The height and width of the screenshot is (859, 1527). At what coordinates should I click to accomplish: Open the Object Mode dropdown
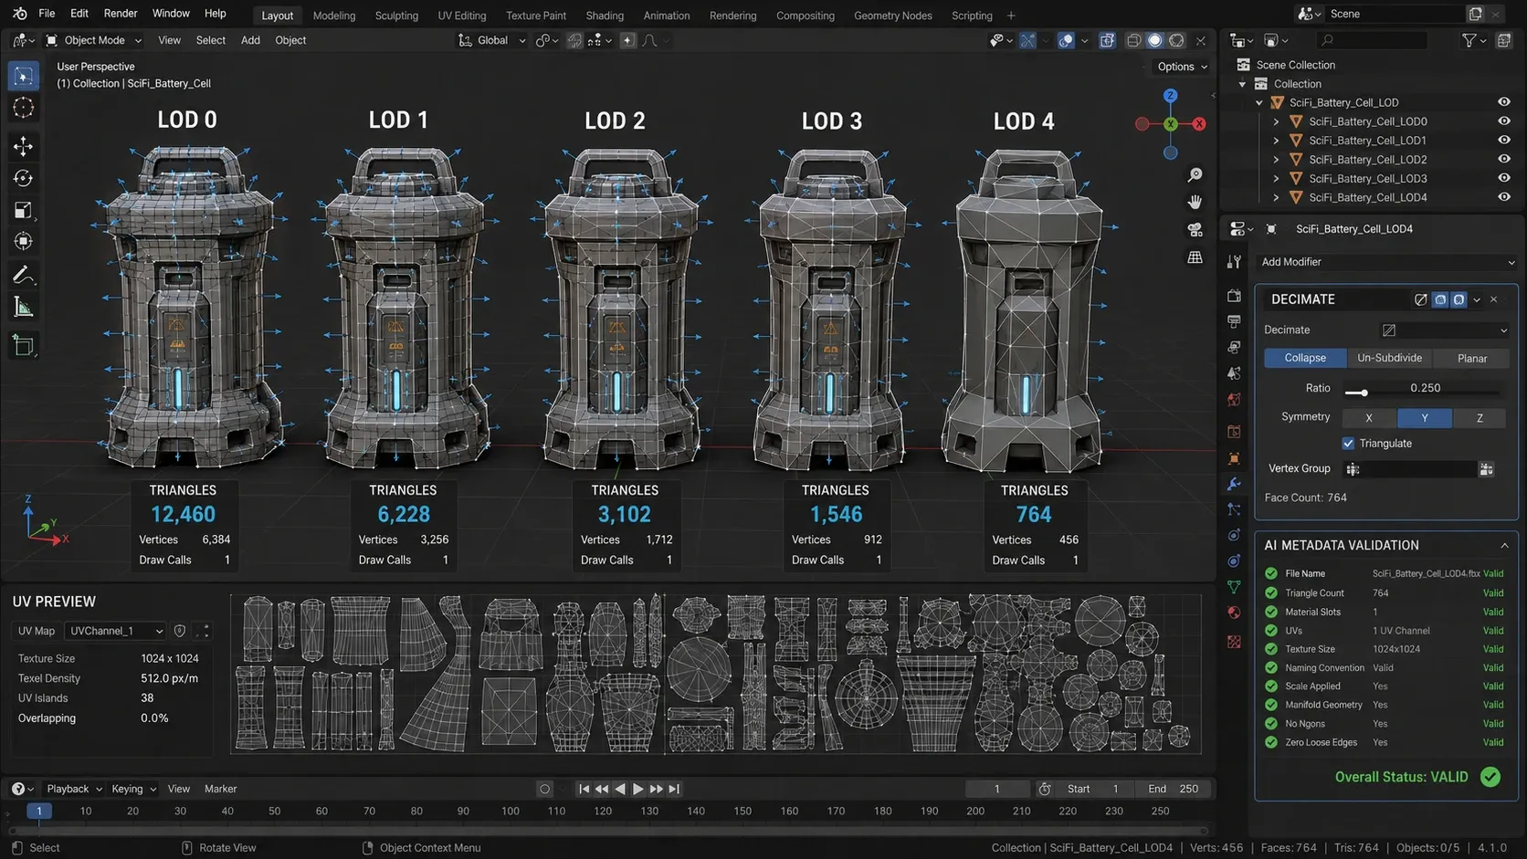tap(93, 40)
